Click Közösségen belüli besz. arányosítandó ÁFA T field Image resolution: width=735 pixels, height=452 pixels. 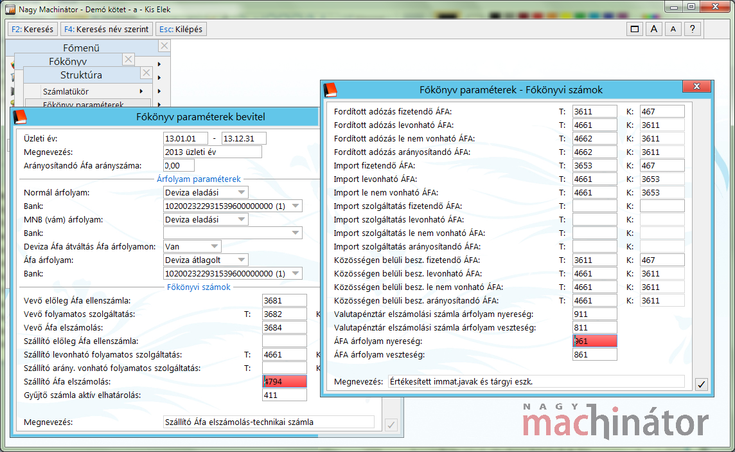click(595, 300)
